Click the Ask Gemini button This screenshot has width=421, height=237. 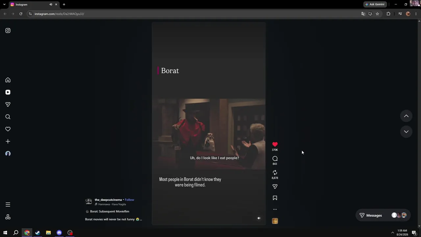coord(375,4)
